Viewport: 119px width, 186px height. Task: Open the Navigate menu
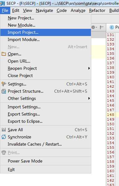point(44,11)
